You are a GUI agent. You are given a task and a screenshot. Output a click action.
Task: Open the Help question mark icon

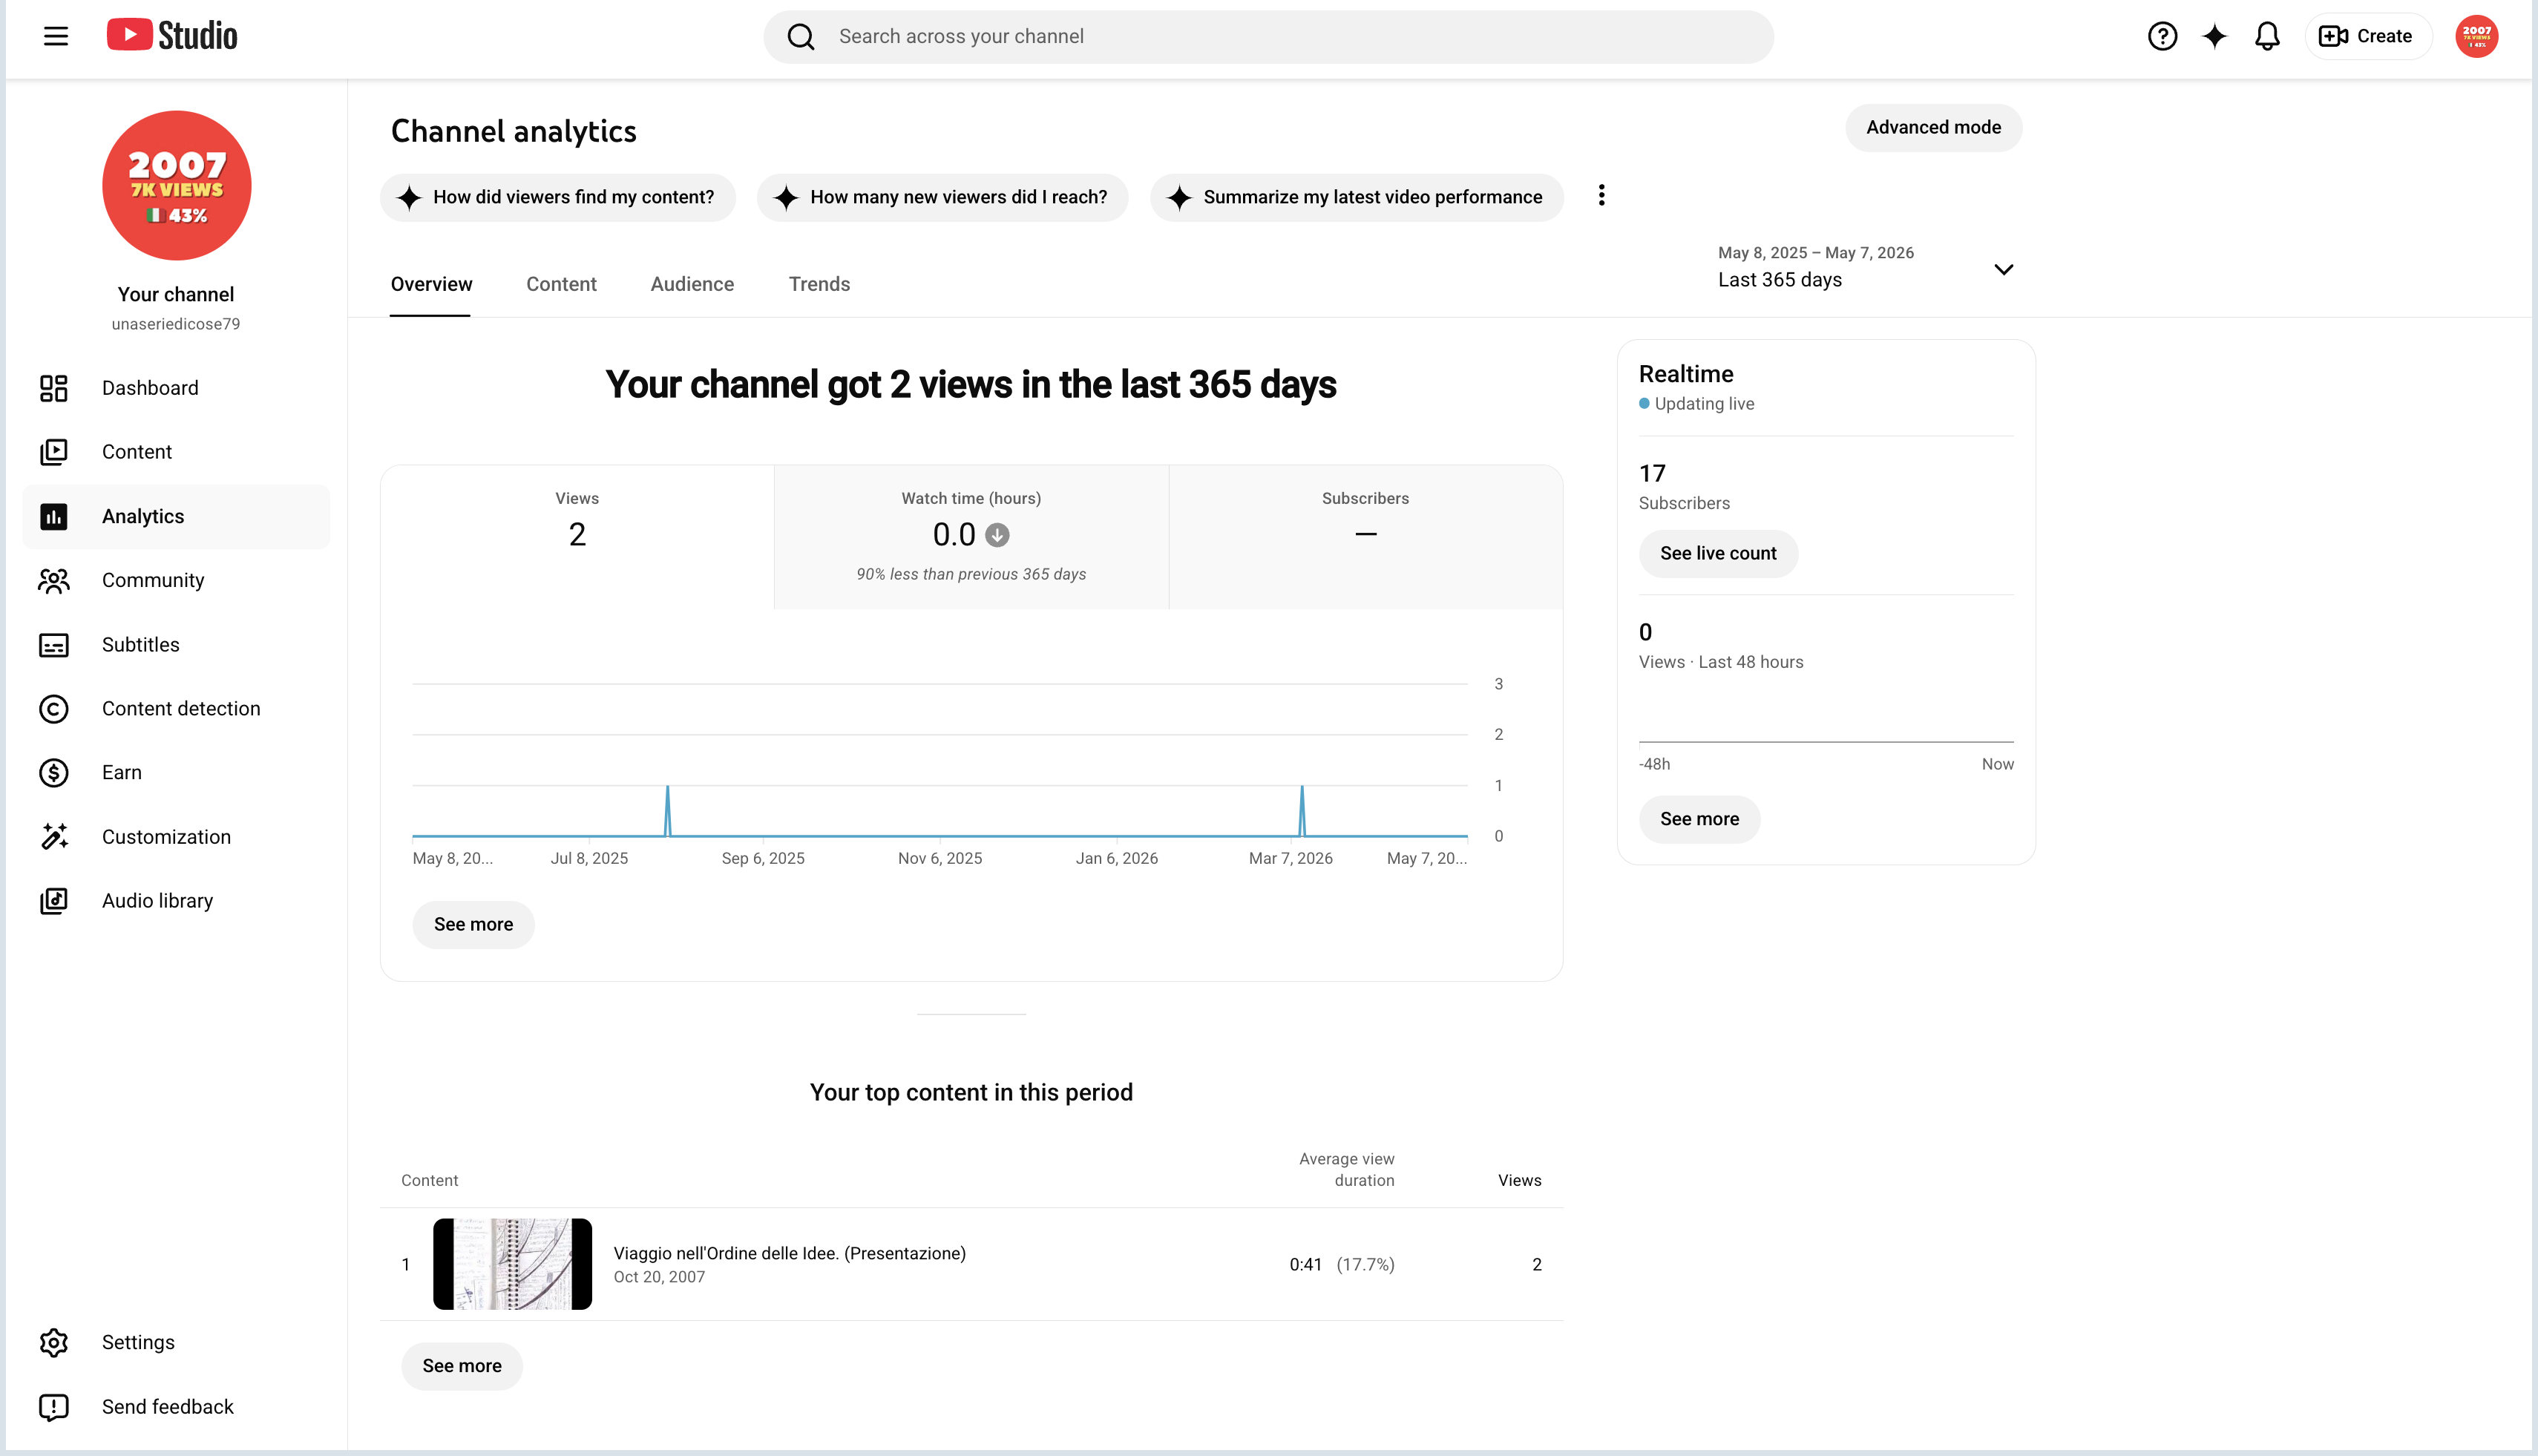pos(2162,36)
